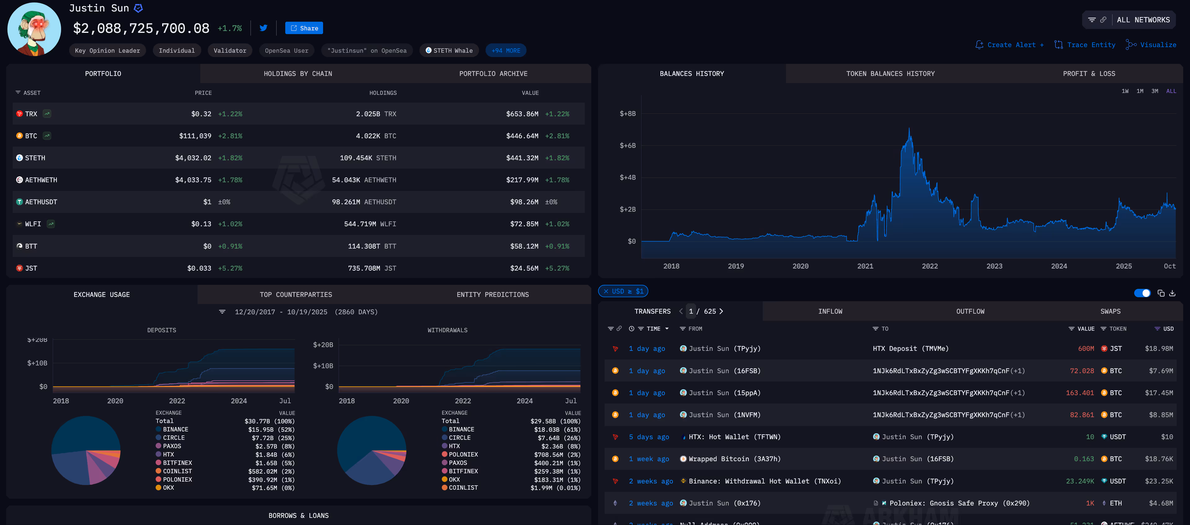Open the TIME column sort dropdown arrow

pos(667,329)
